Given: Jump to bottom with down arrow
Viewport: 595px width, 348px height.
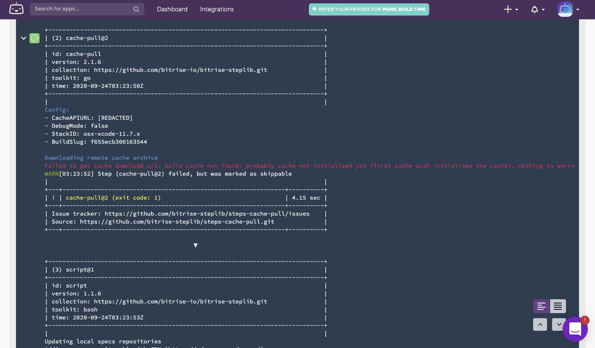Looking at the screenshot, I should point(558,324).
